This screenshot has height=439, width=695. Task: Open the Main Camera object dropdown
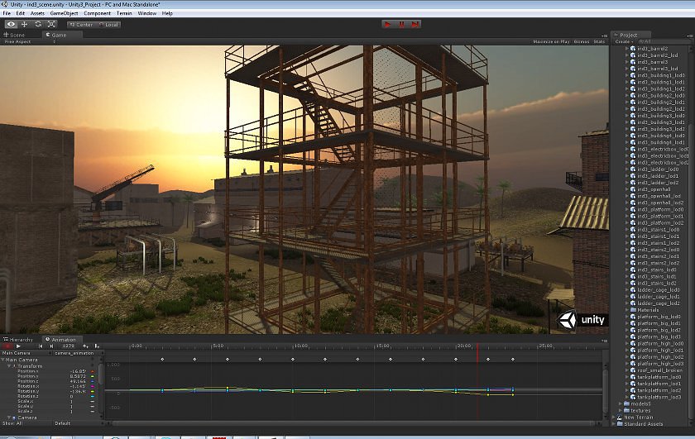tap(26, 353)
